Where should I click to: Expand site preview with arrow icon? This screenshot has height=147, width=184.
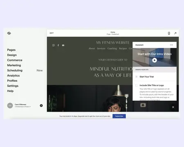175,33
